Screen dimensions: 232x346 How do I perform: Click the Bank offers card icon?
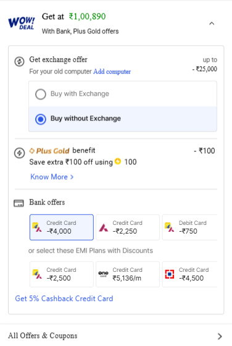click(x=19, y=203)
